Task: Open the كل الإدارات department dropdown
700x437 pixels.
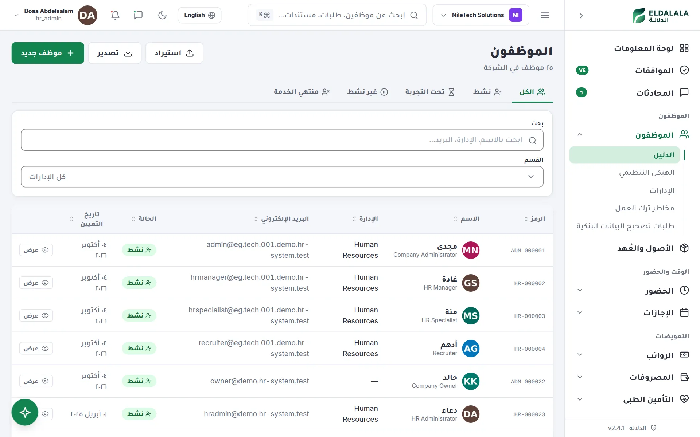Action: (x=282, y=177)
